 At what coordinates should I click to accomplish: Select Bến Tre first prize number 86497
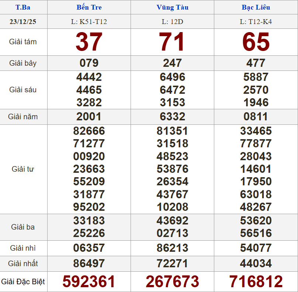click(x=89, y=264)
